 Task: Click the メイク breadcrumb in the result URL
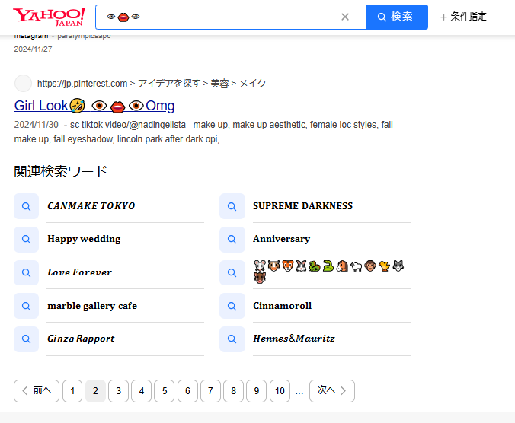pos(252,84)
